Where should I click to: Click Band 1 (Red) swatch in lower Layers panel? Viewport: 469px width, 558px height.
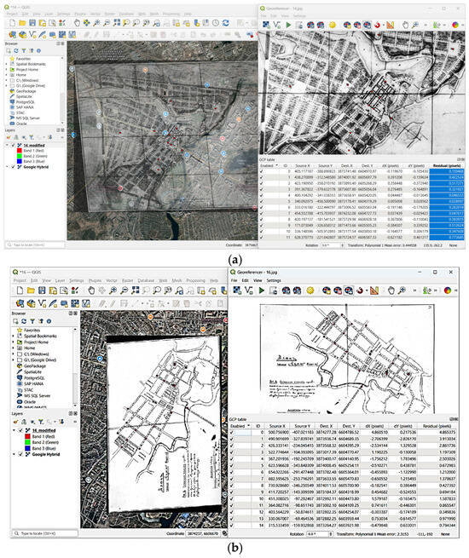[27, 436]
